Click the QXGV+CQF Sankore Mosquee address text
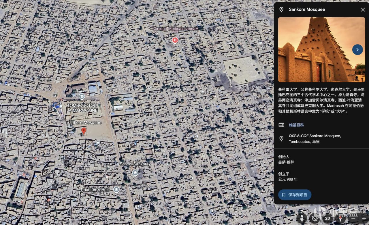The height and width of the screenshot is (225, 369). [x=315, y=139]
